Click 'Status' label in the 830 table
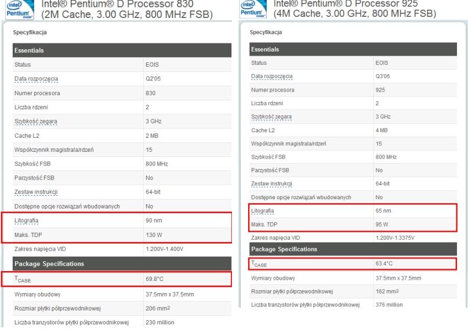Viewport: 468px width, 329px height. (x=23, y=65)
